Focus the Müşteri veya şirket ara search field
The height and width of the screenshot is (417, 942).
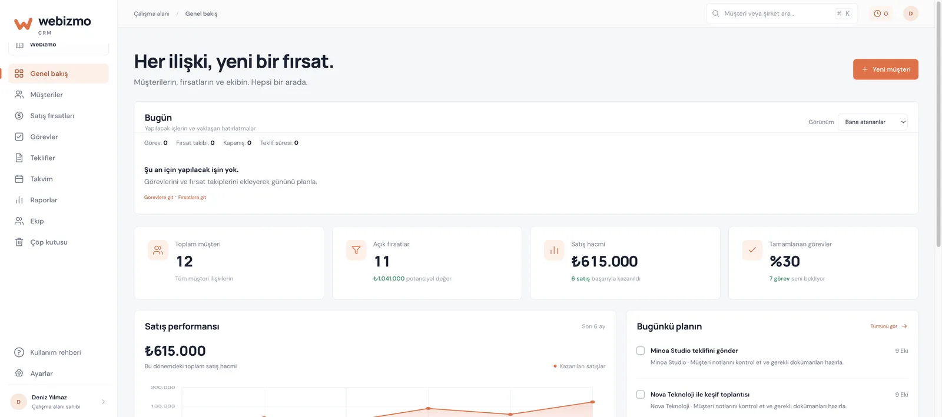pos(781,14)
